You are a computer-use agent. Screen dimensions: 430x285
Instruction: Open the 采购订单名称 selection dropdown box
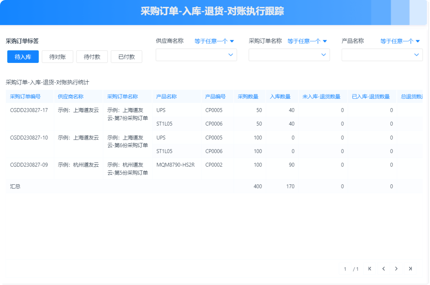(289, 55)
